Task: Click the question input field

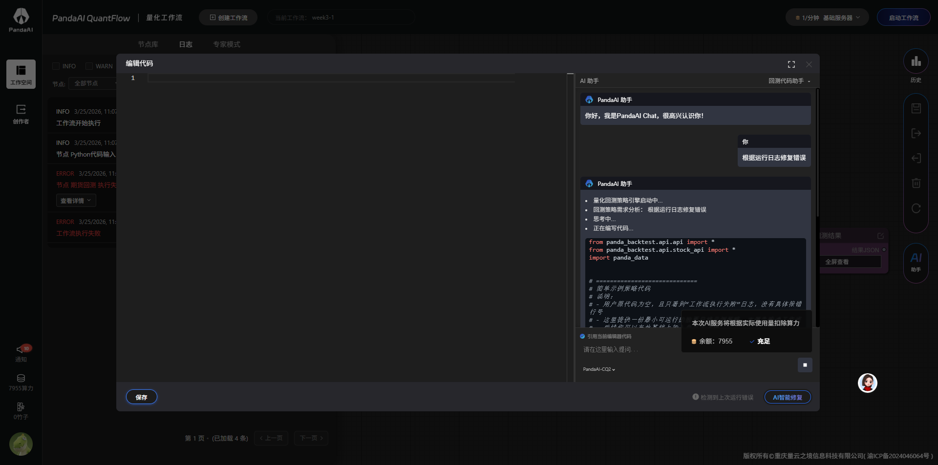Action: coord(630,350)
